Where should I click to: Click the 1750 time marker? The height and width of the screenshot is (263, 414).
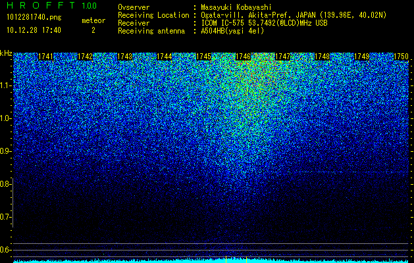[x=401, y=57]
